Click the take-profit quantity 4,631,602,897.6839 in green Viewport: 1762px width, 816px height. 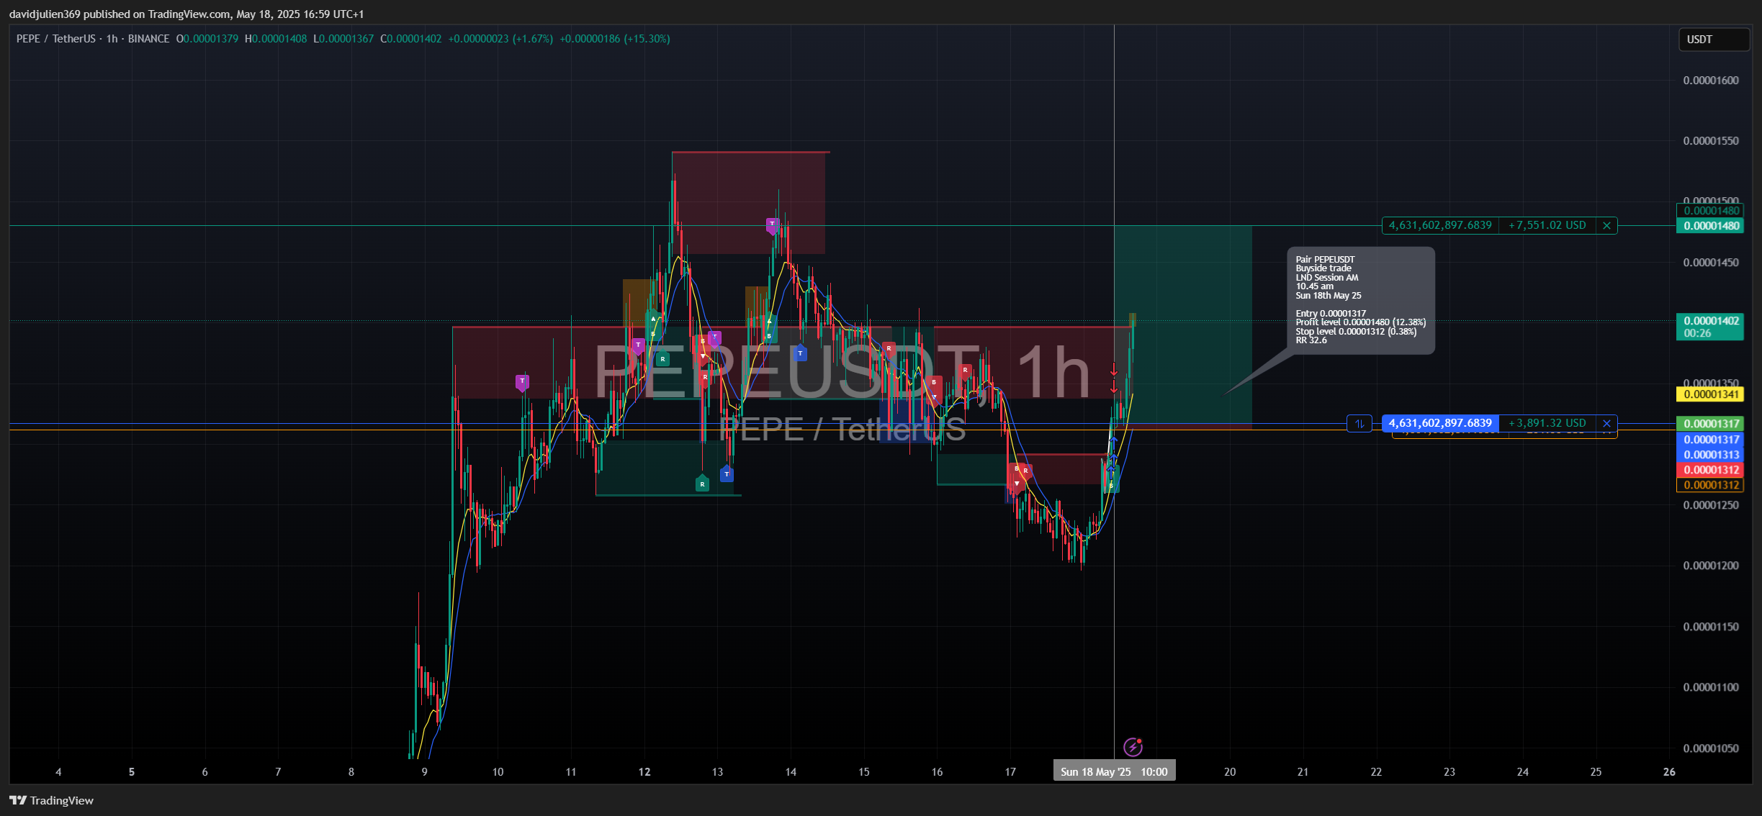pyautogui.click(x=1440, y=225)
